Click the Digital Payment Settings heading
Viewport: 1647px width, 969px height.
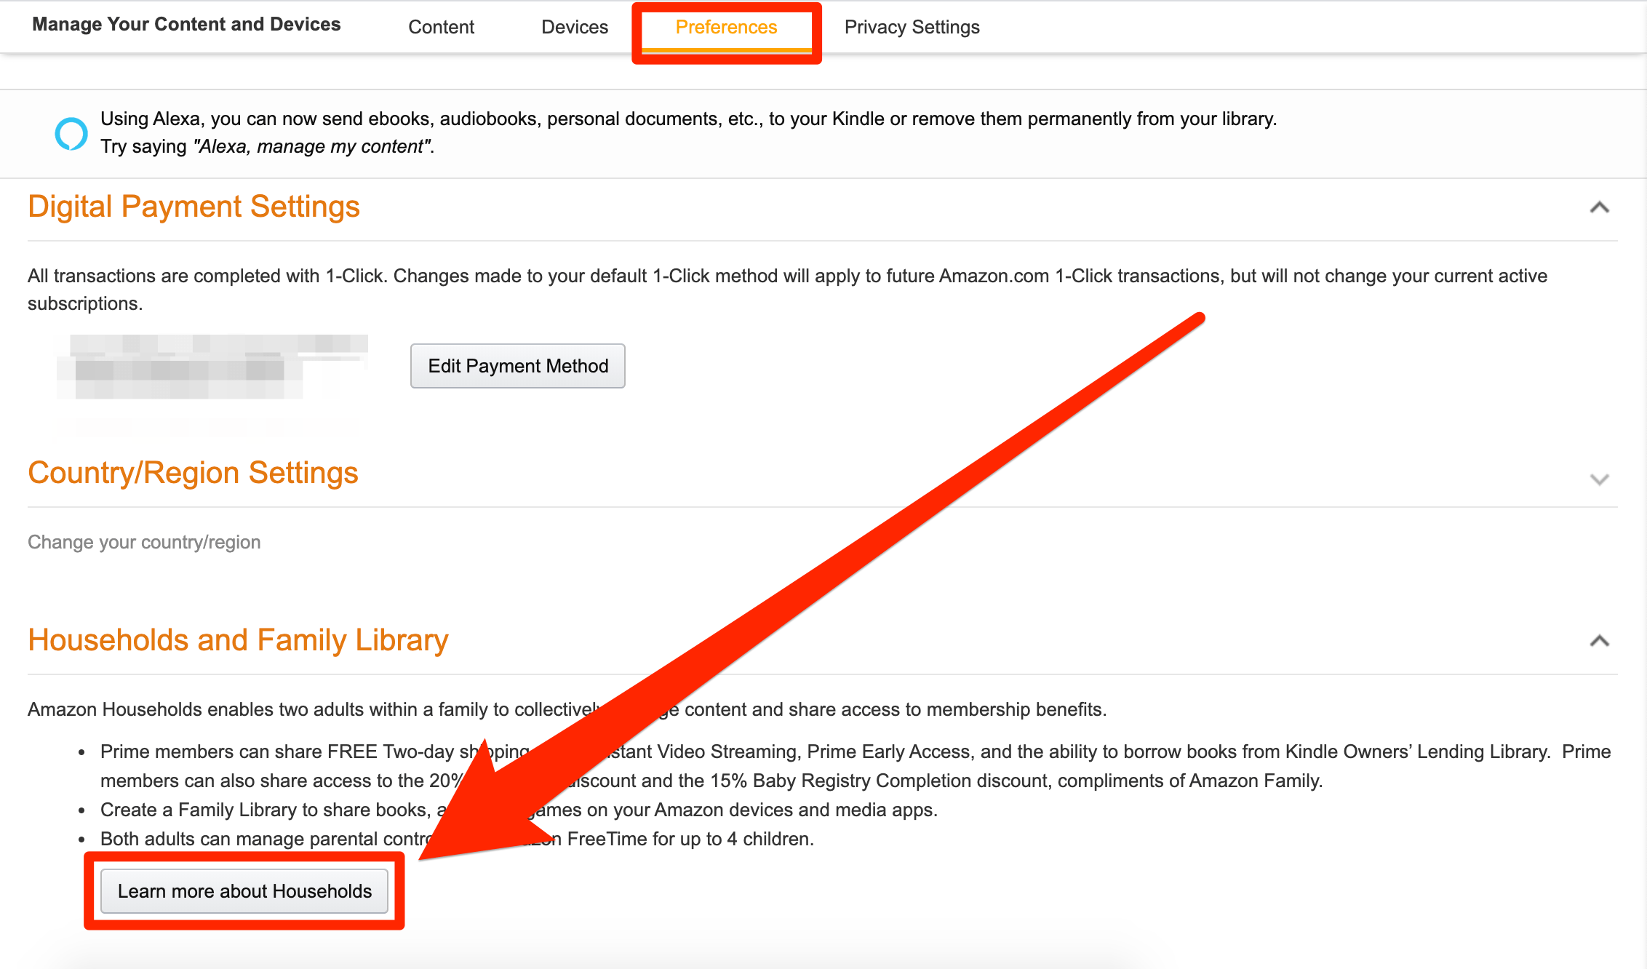(194, 207)
